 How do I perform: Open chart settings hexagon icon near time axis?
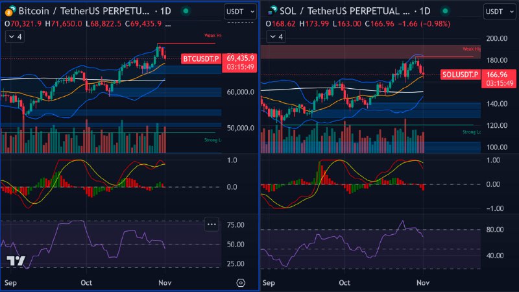pyautogui.click(x=241, y=283)
